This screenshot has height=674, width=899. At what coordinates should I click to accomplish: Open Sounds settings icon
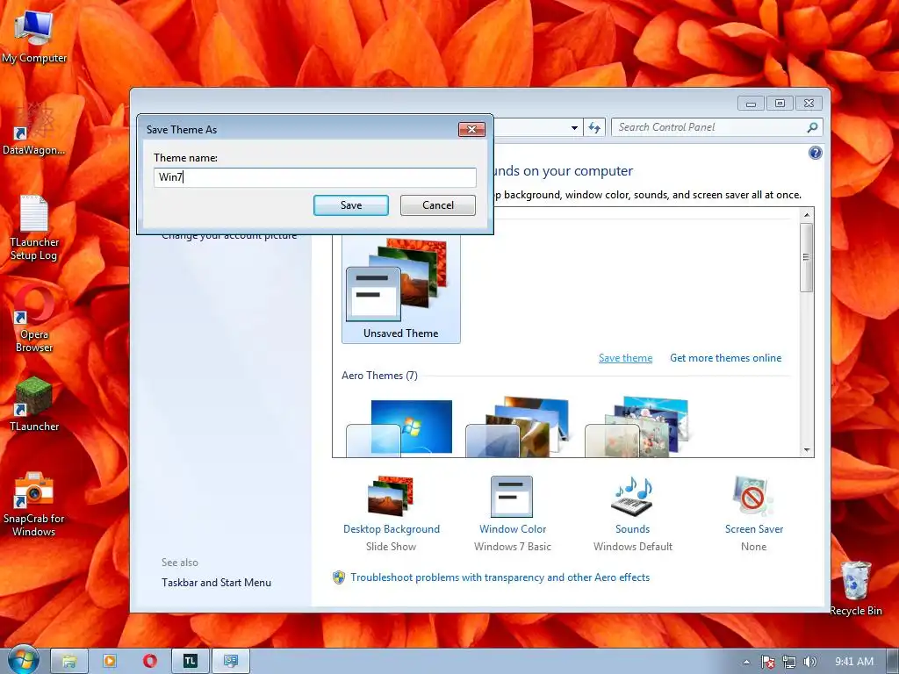(632, 497)
